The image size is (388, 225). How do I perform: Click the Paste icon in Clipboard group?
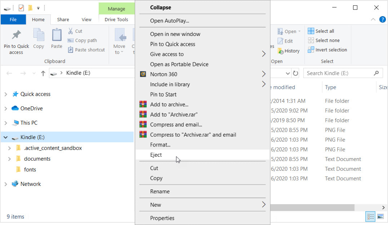point(56,36)
